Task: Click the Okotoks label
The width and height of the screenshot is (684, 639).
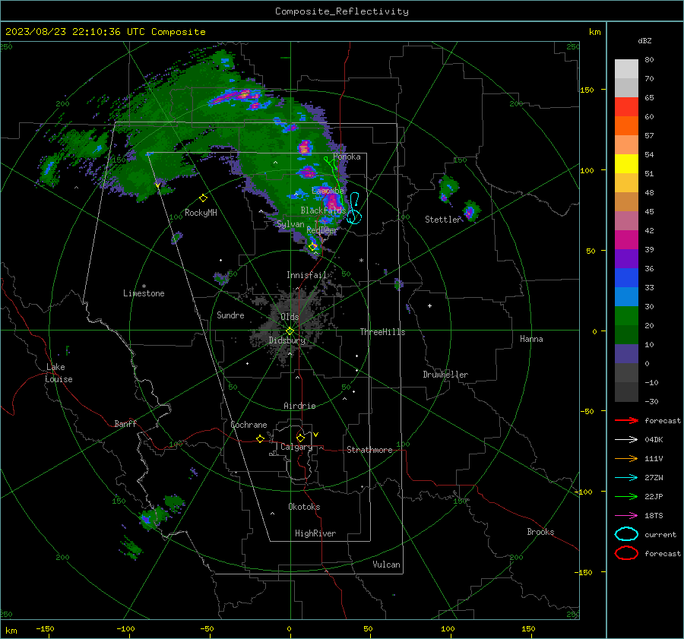Action: click(x=304, y=507)
